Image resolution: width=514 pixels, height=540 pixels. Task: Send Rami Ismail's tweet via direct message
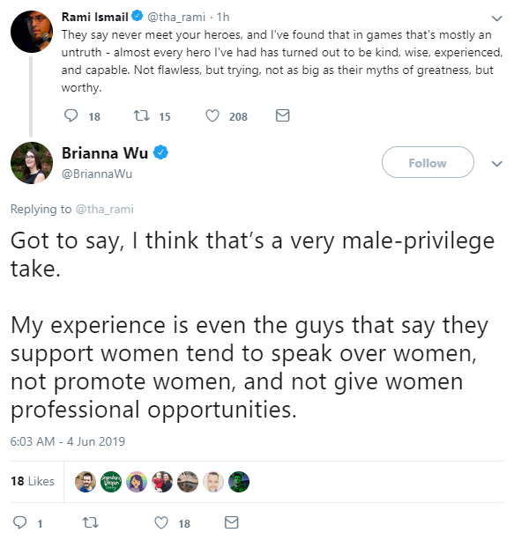pos(283,115)
